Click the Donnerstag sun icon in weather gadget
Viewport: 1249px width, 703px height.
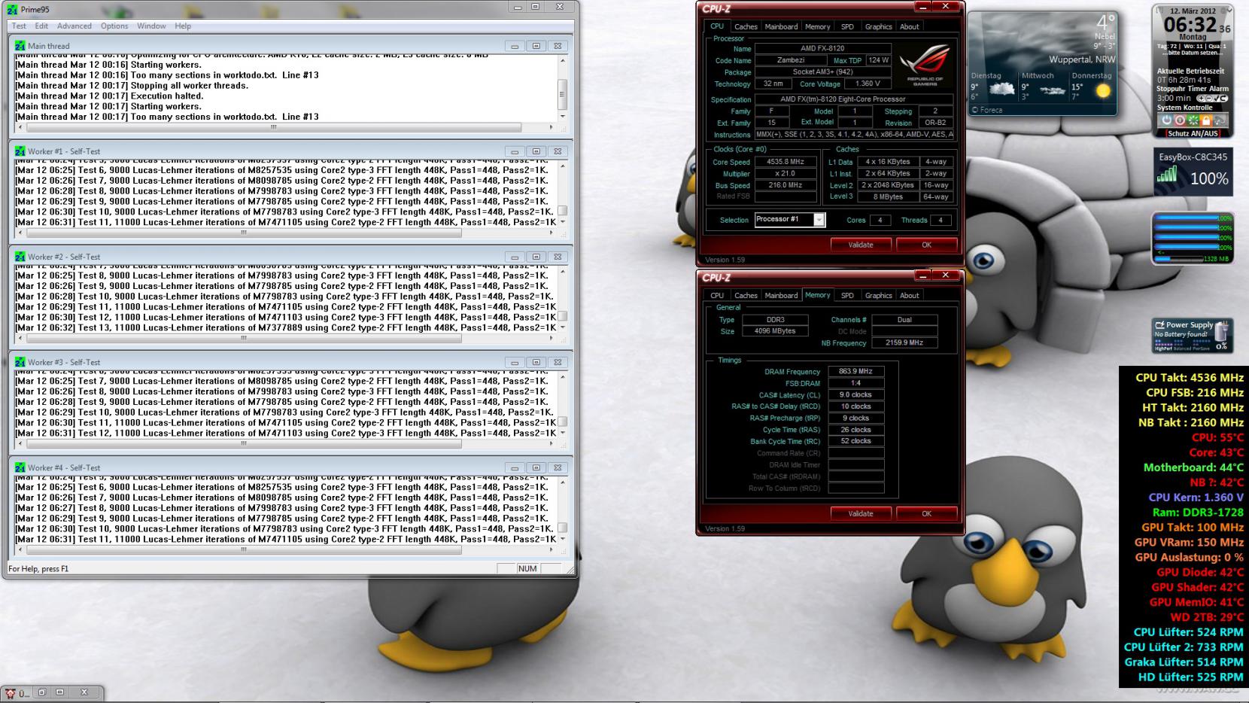(1102, 90)
